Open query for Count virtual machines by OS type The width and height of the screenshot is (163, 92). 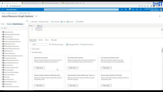click(x=106, y=85)
